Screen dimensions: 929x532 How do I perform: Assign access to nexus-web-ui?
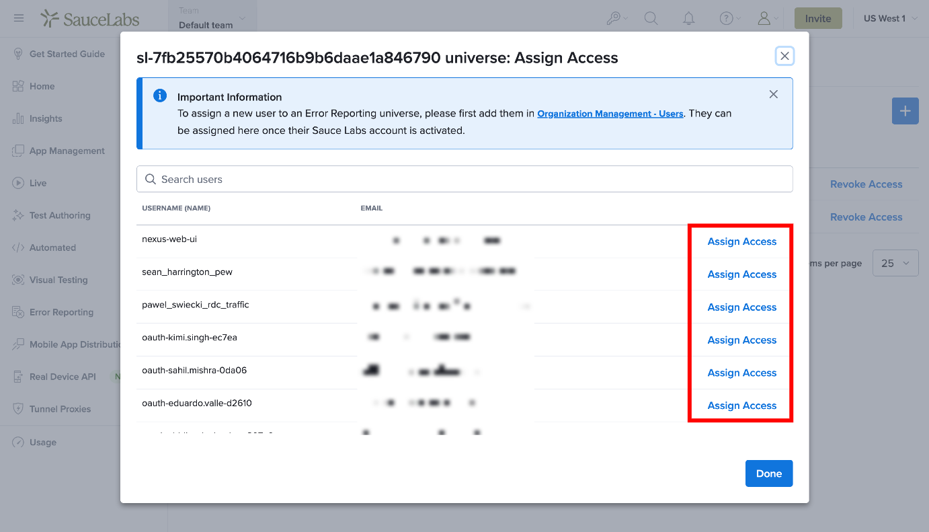click(x=742, y=241)
